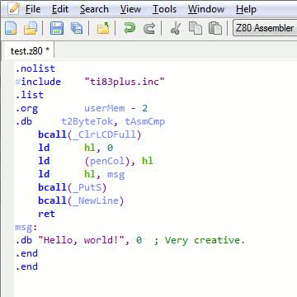
Task: Open the Search menu
Action: (94, 9)
